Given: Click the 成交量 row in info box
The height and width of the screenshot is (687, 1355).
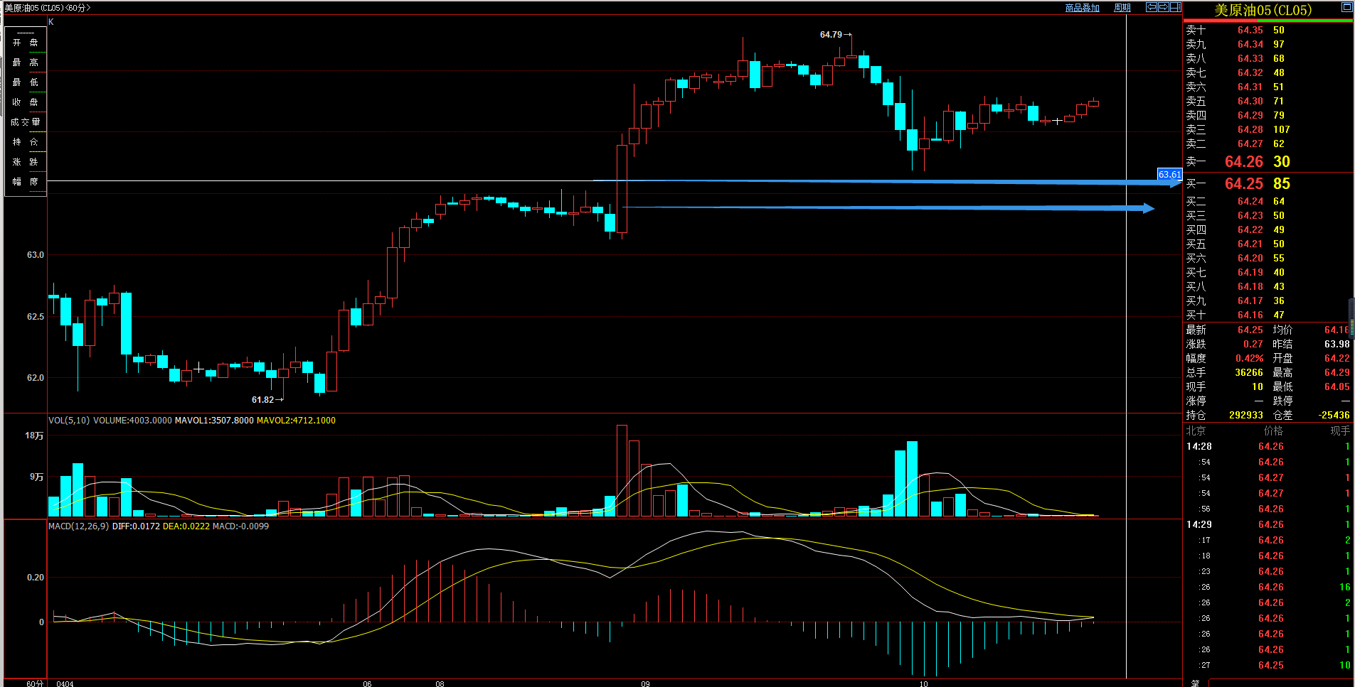Looking at the screenshot, I should point(26,122).
